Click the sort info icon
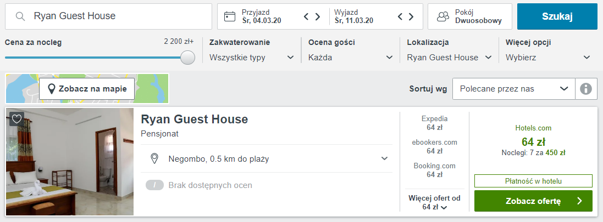Viewport: 603px width, 222px height. (x=586, y=89)
